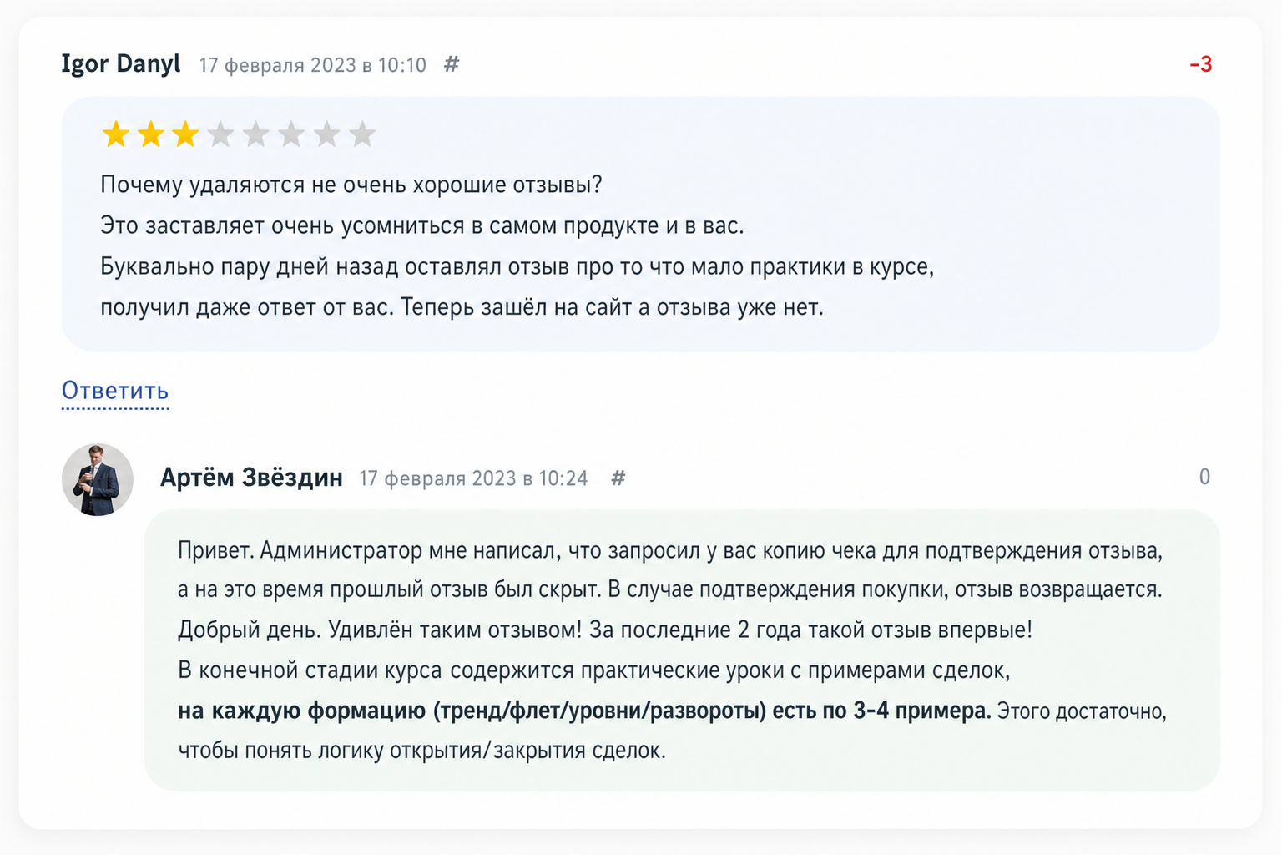
Task: Open Артём Звёздин's author name
Action: 251,477
